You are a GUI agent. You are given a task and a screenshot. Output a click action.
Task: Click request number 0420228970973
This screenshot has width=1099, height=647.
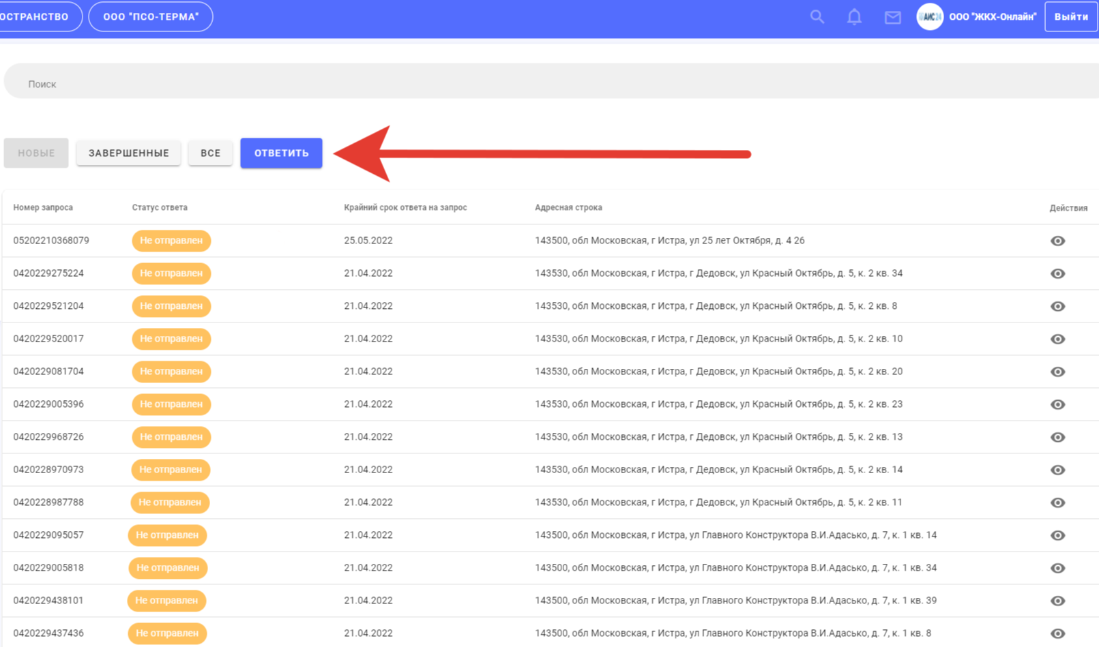48,470
